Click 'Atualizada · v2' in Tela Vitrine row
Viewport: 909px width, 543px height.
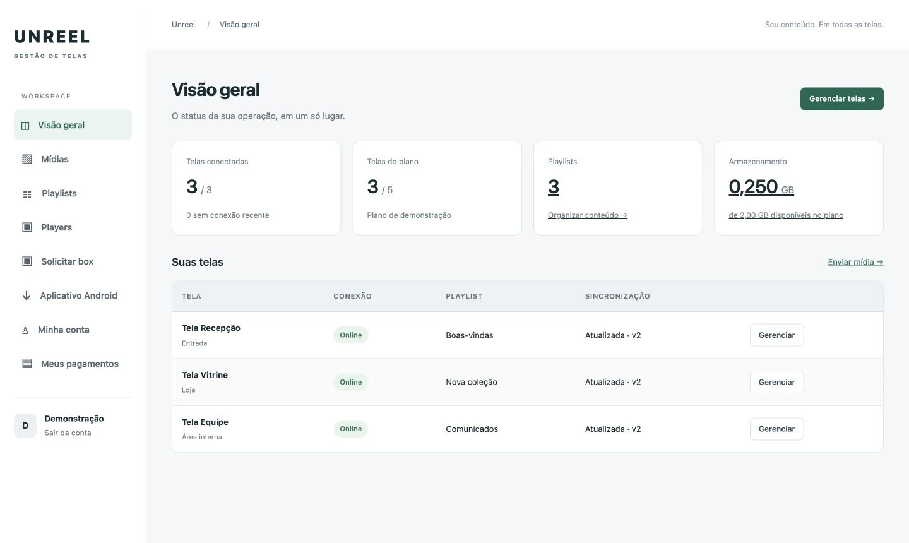coord(613,382)
